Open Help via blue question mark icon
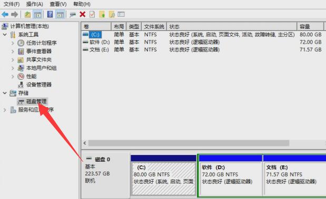The height and width of the screenshot is (199, 326). [50, 14]
